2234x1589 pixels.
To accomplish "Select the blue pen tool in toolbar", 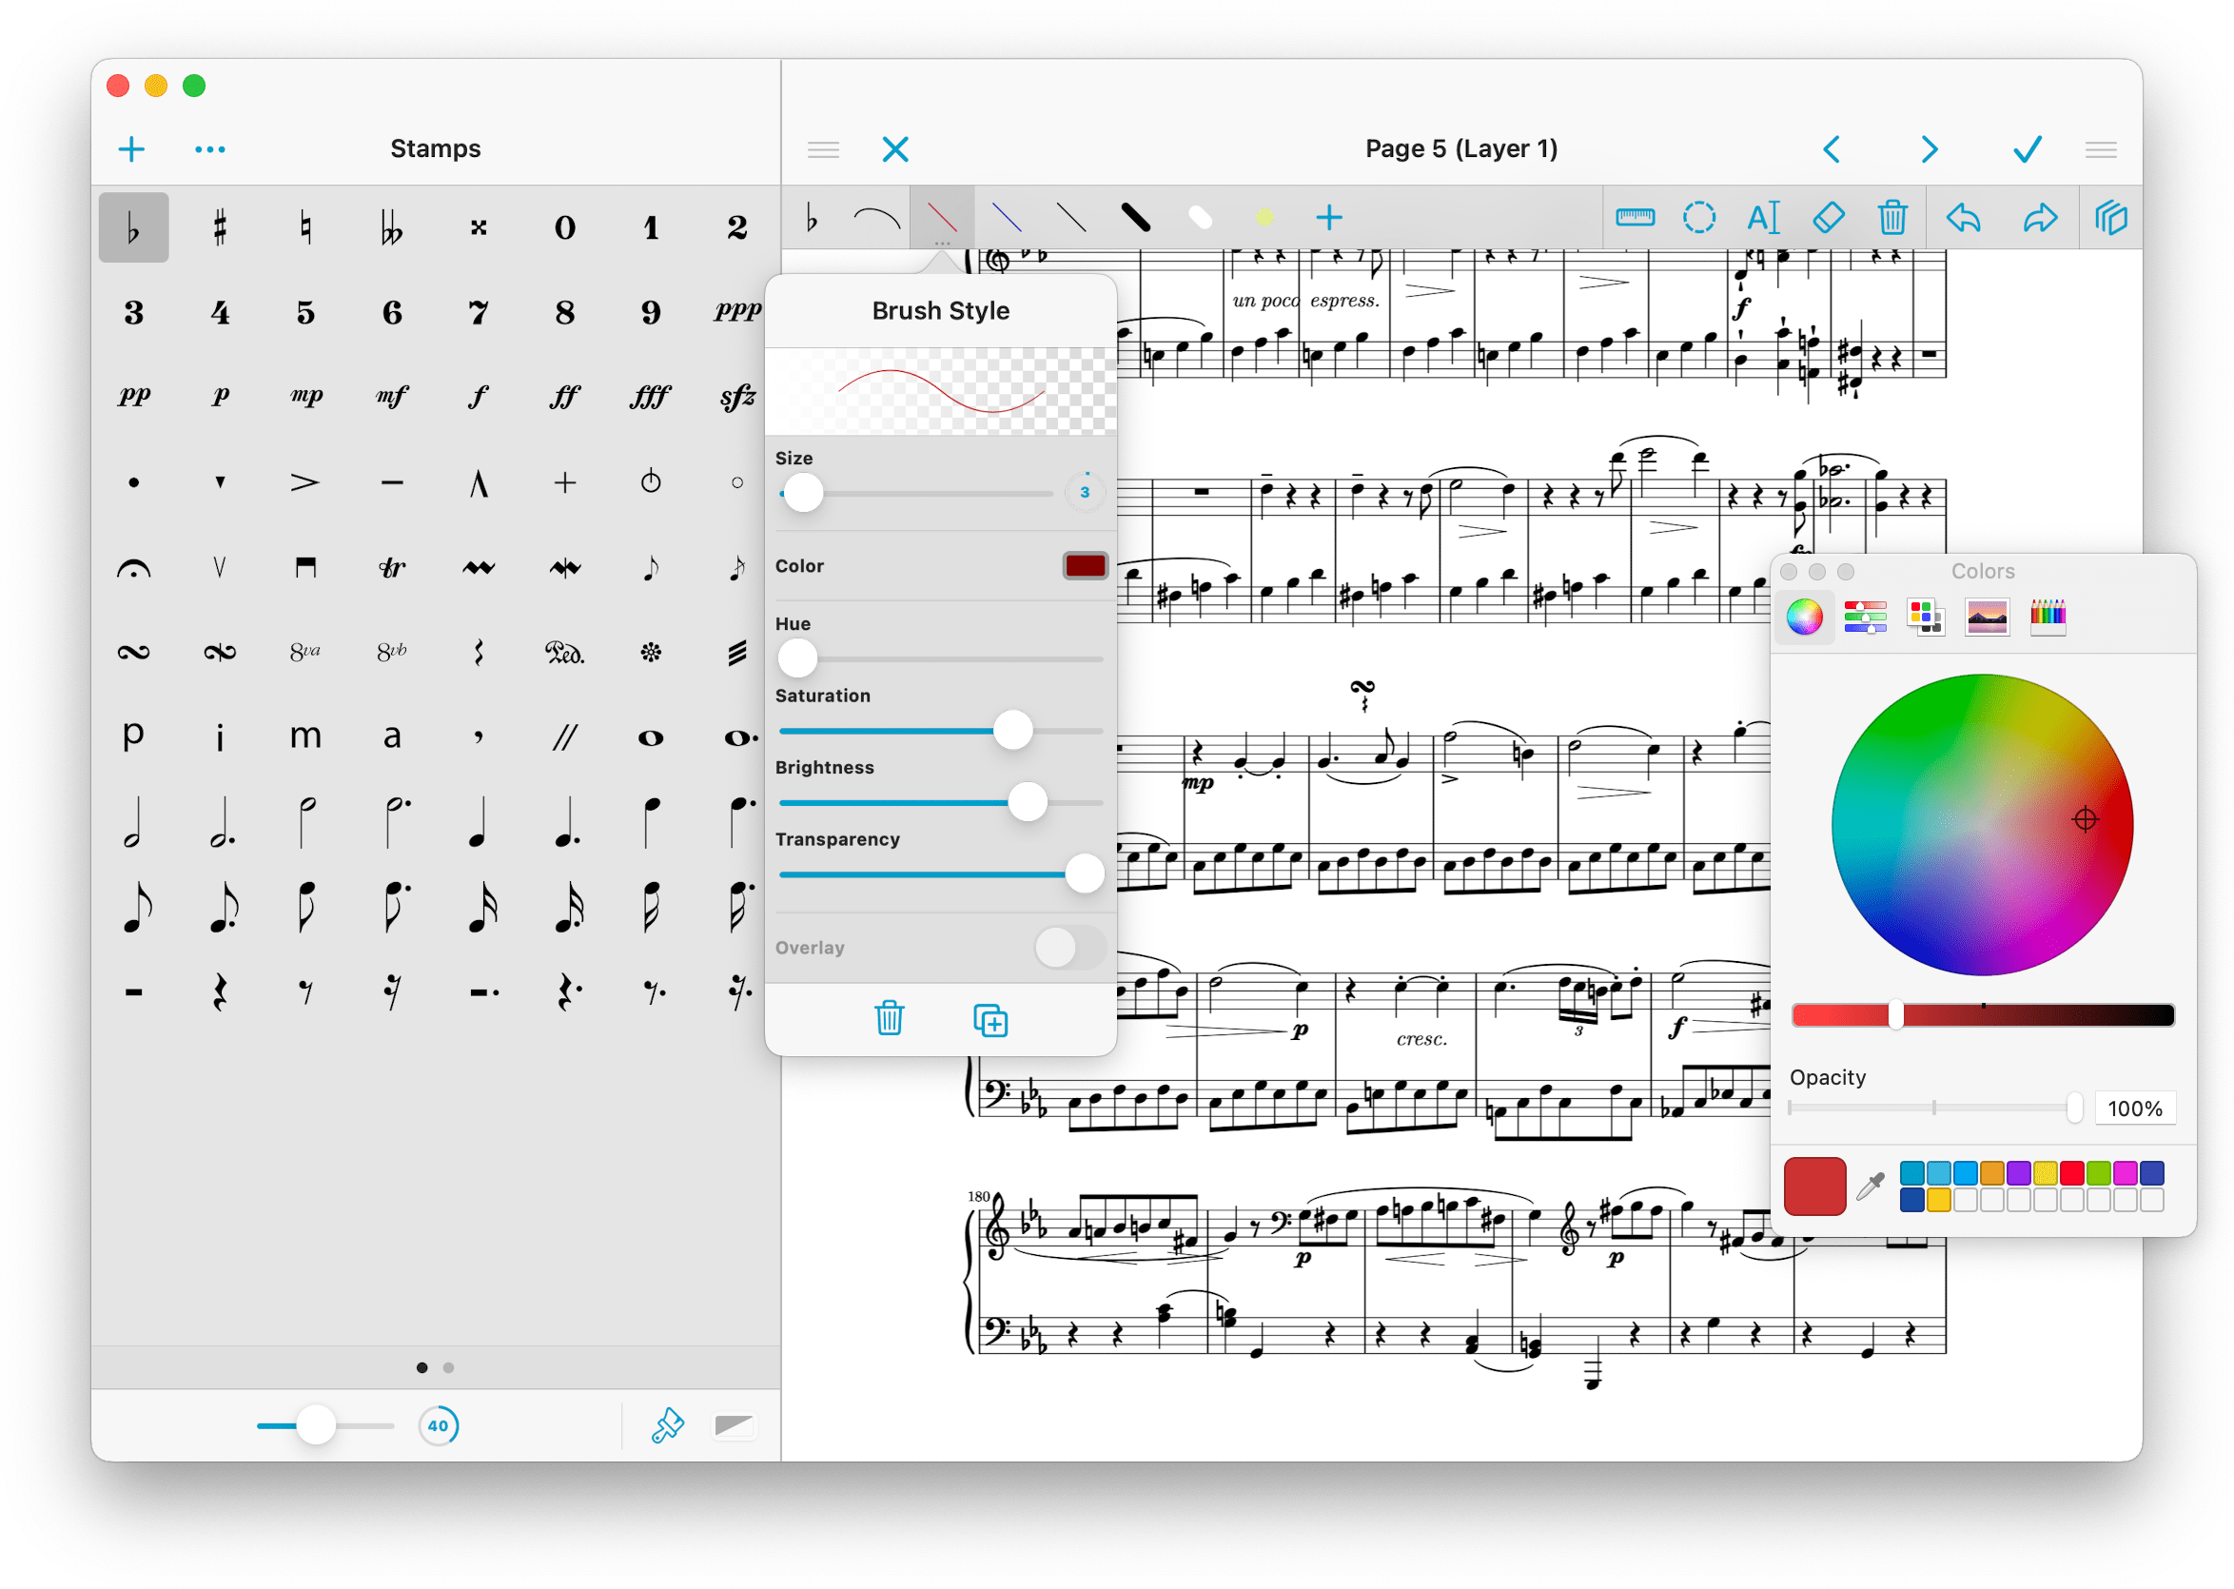I will click(1007, 217).
